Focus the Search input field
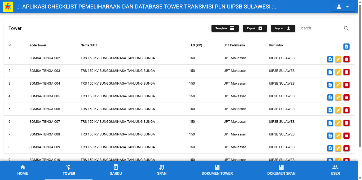The width and height of the screenshot is (362, 180). 319,28
